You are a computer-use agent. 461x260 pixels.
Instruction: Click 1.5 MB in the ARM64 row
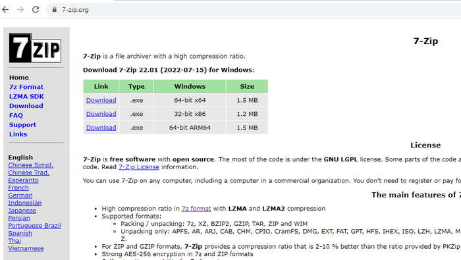(247, 128)
